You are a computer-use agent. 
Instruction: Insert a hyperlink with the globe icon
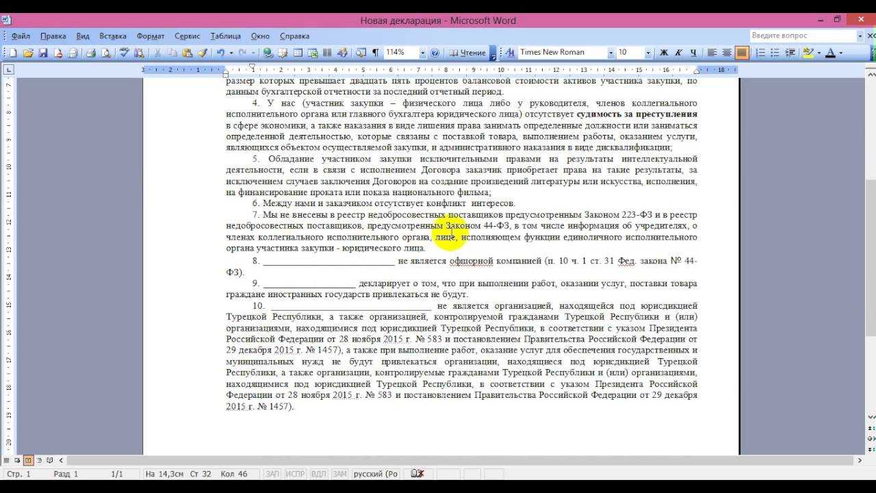click(268, 53)
